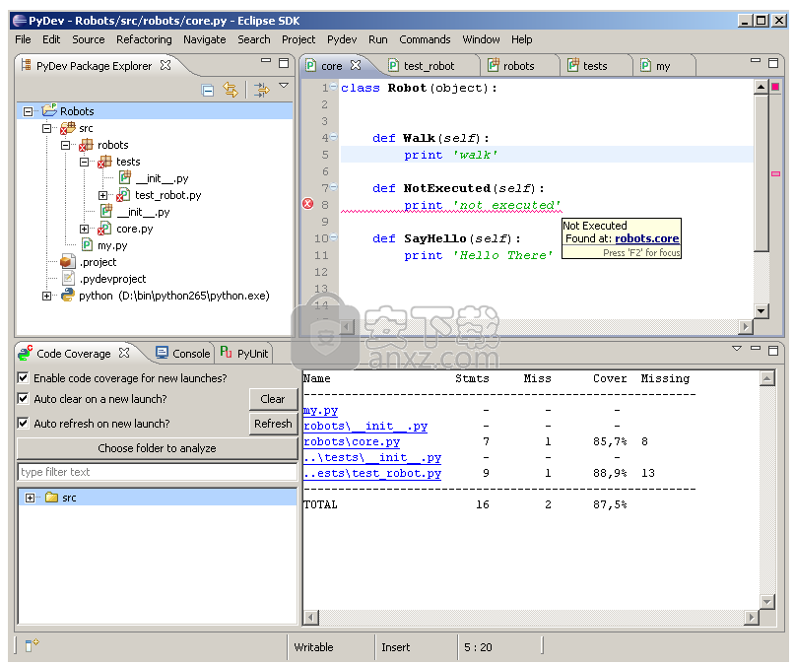The image size is (794, 665).
Task: Click the red error overview indicator
Action: pos(775,87)
